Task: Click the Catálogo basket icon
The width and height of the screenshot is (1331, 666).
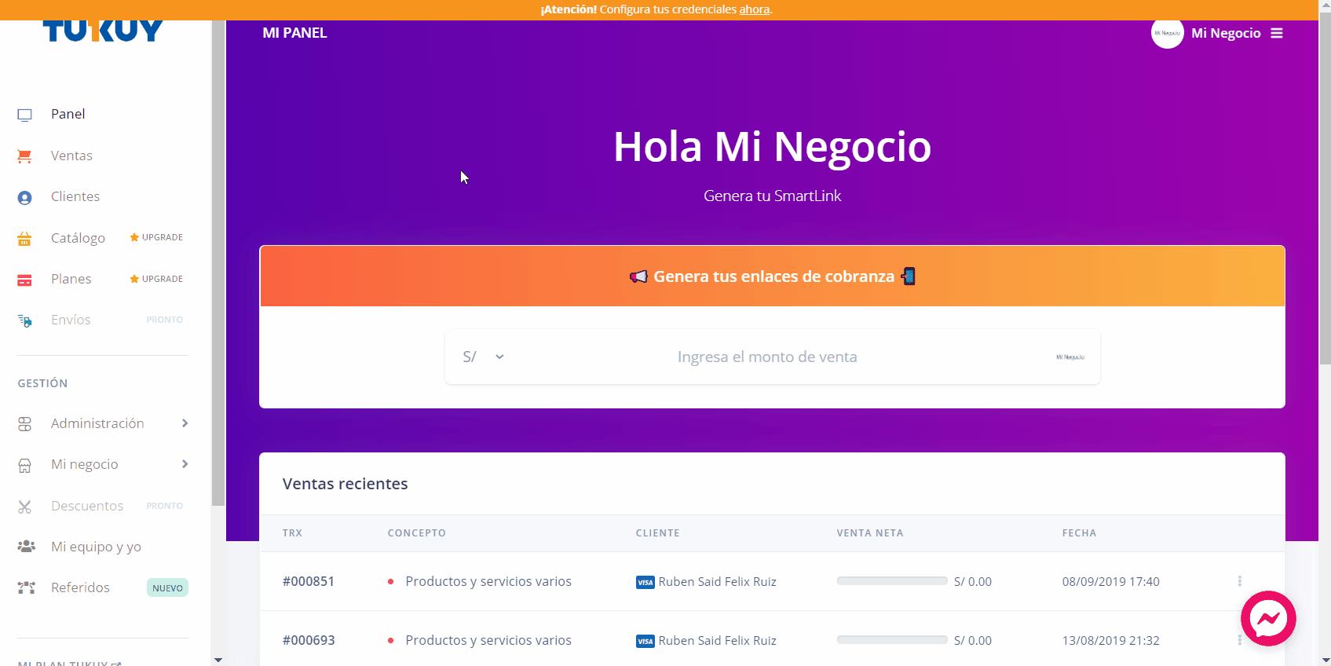Action: [x=25, y=239]
